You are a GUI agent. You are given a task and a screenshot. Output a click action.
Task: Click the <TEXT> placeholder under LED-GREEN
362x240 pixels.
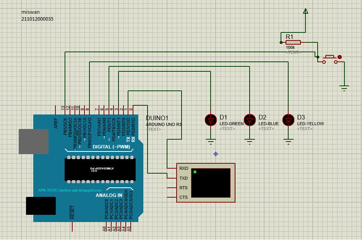(227, 129)
